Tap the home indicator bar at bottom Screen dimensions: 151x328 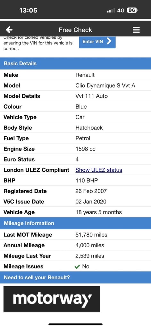point(76,324)
